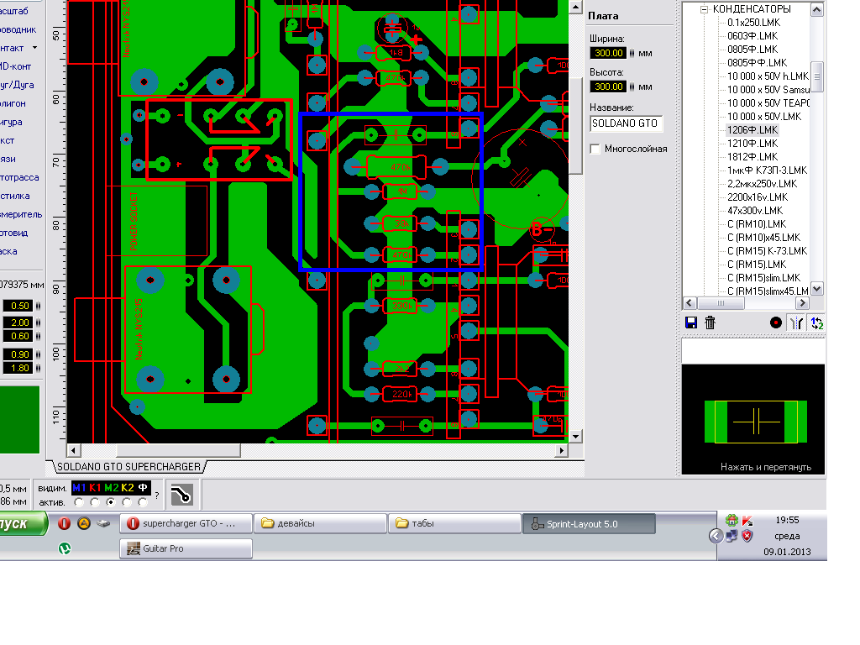
Task: Launch AIMP from the quick launch icon
Action: [83, 523]
